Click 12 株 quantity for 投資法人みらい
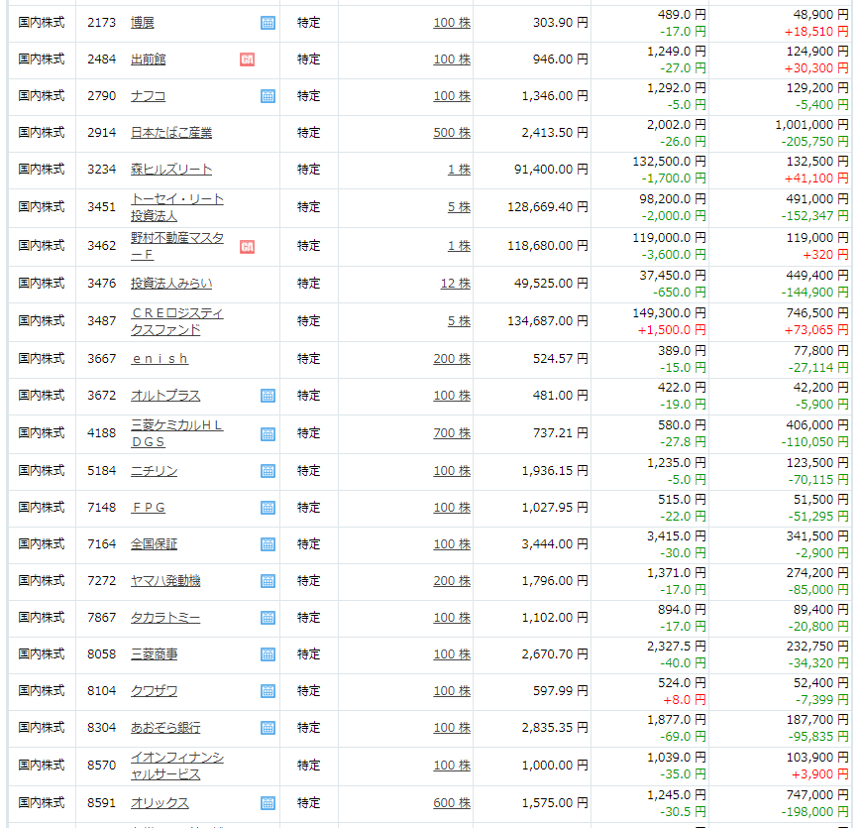Viewport: 861px width, 828px height. point(456,284)
